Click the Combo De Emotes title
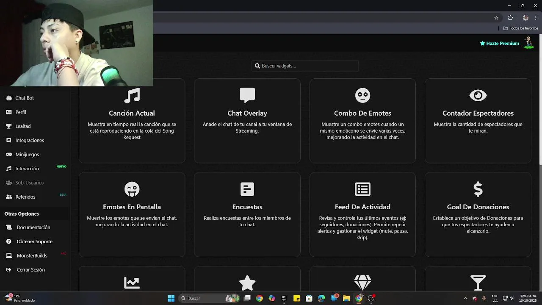The image size is (542, 305). click(362, 113)
